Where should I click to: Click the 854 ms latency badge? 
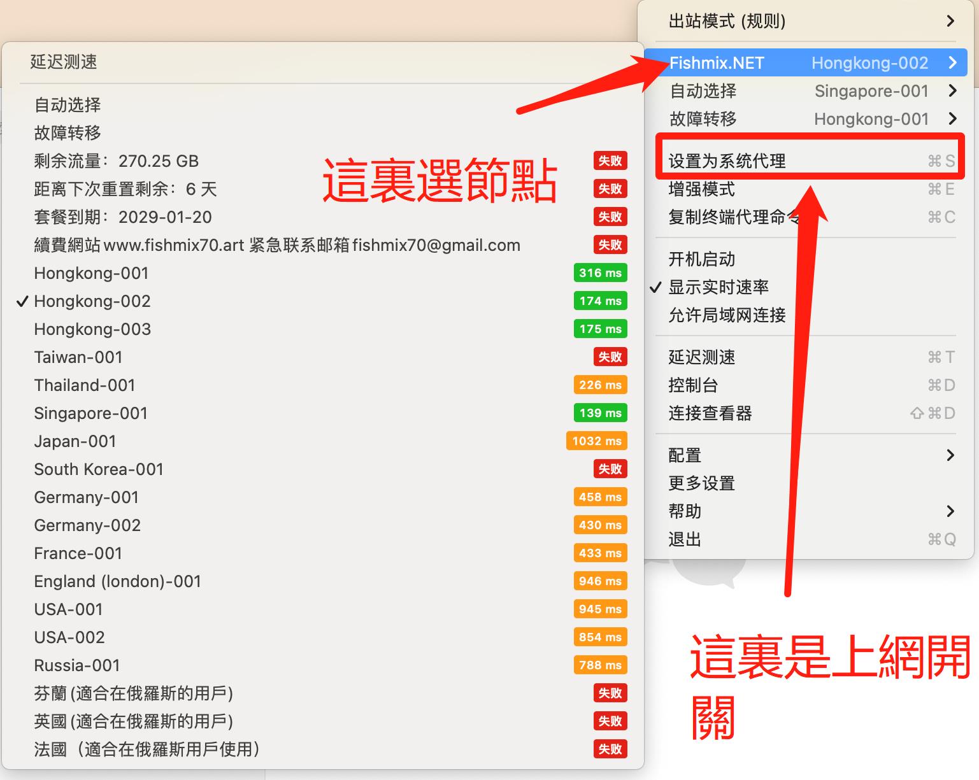point(600,637)
